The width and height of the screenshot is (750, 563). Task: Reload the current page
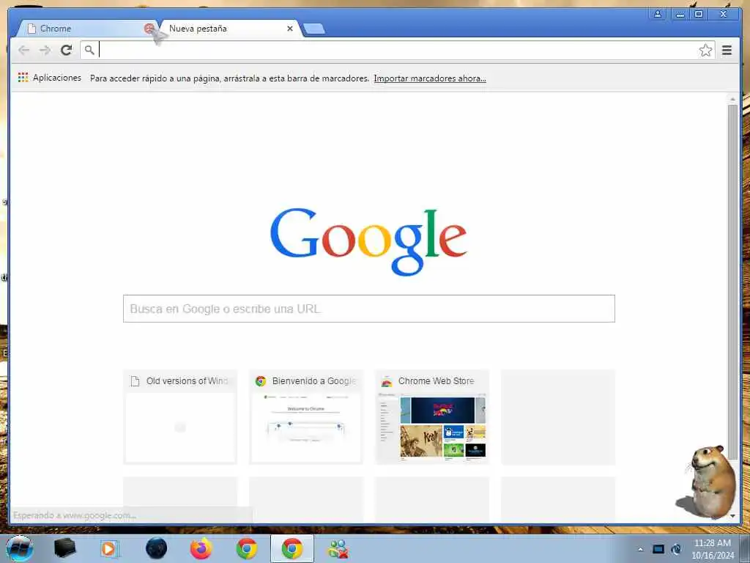click(66, 50)
